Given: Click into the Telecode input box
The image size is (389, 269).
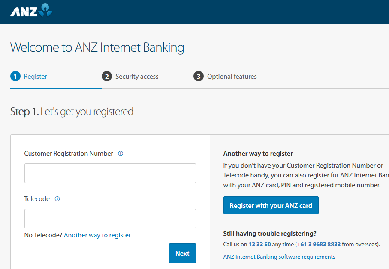Looking at the screenshot, I should [110, 219].
